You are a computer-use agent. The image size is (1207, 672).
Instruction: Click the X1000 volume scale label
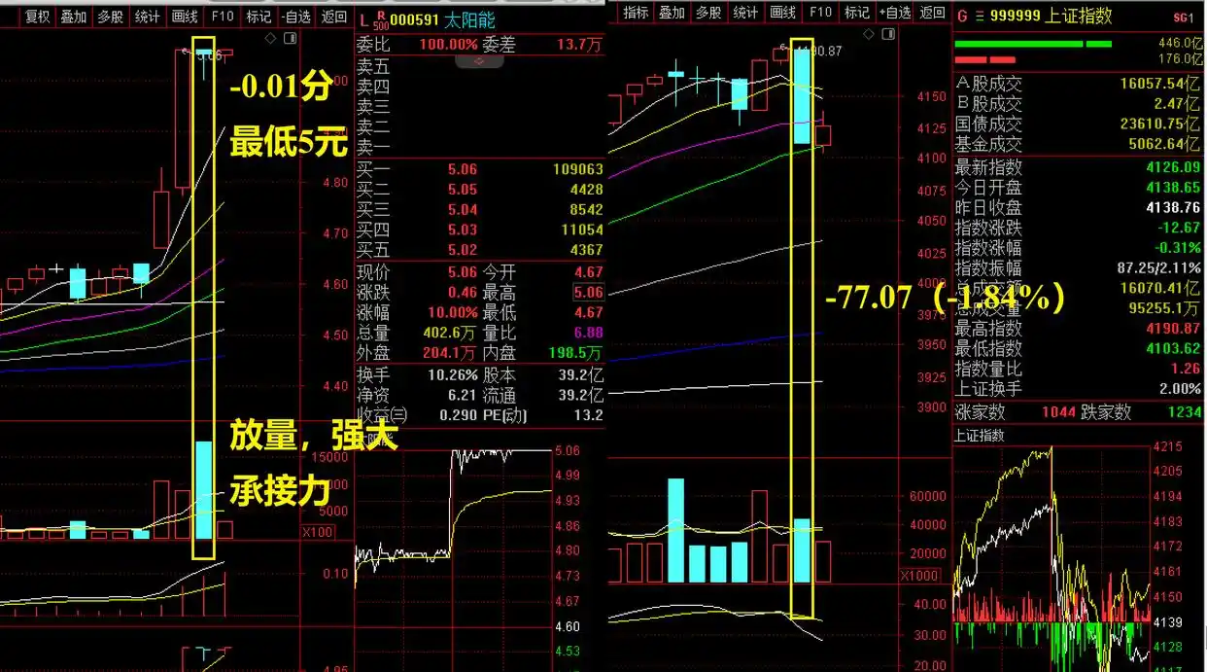[919, 575]
